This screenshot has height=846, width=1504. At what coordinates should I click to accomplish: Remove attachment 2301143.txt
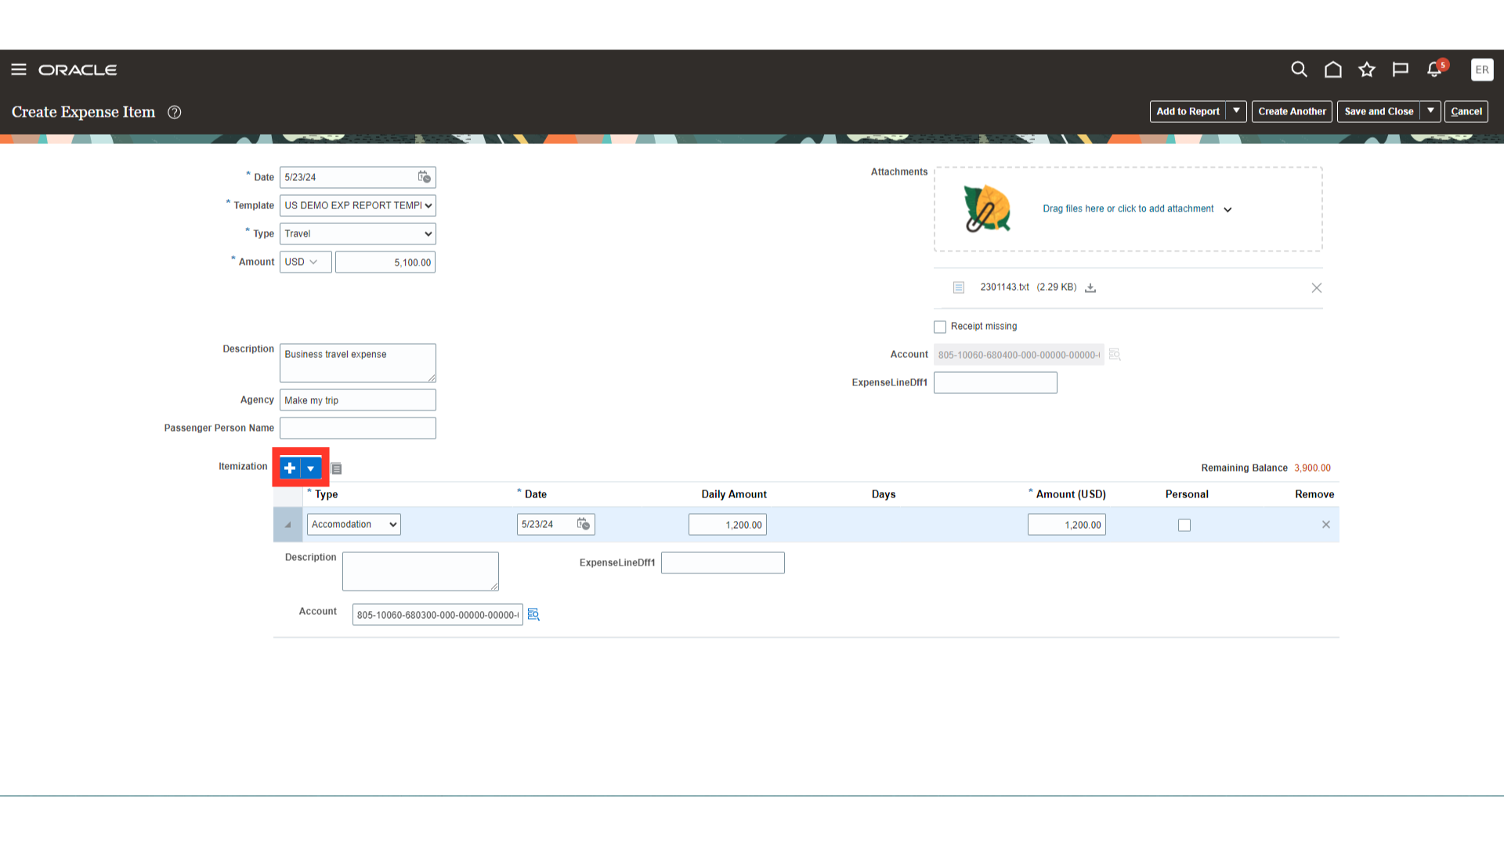click(x=1317, y=287)
